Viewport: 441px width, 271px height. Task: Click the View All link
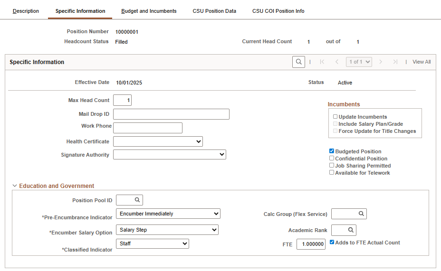[x=422, y=62]
